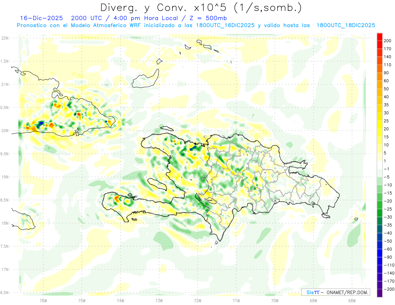This screenshot has width=395, height=305.
Task: Click the '68W' longitude label
Action: [x=352, y=300]
